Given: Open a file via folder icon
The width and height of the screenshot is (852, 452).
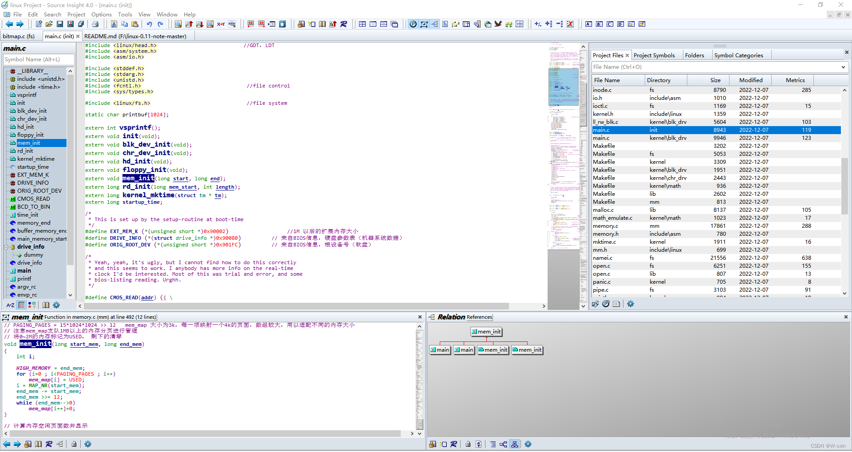Looking at the screenshot, I should pyautogui.click(x=49, y=24).
